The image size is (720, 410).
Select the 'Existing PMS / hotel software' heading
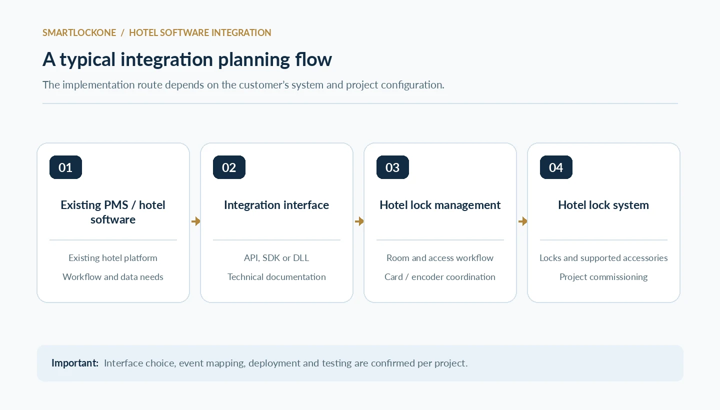(113, 212)
